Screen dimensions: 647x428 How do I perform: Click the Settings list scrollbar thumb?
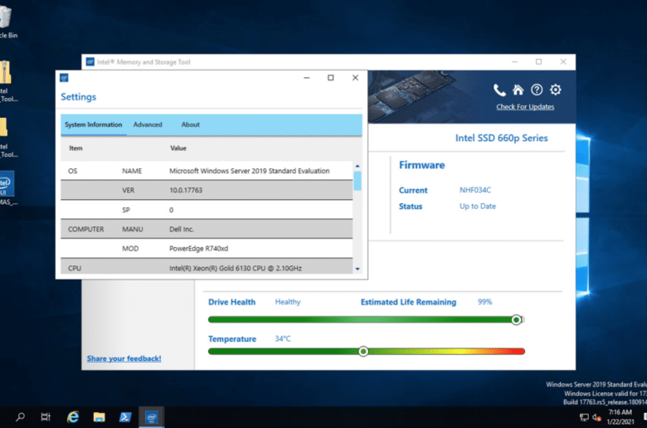358,181
